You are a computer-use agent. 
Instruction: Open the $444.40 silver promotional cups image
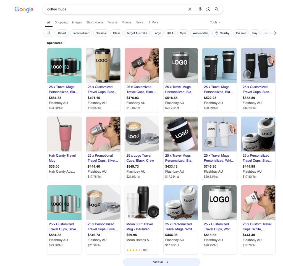[x=103, y=134]
